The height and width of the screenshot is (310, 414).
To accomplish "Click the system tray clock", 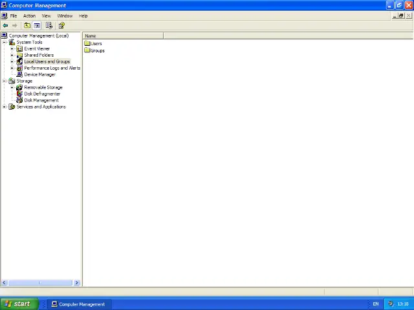I will [403, 304].
